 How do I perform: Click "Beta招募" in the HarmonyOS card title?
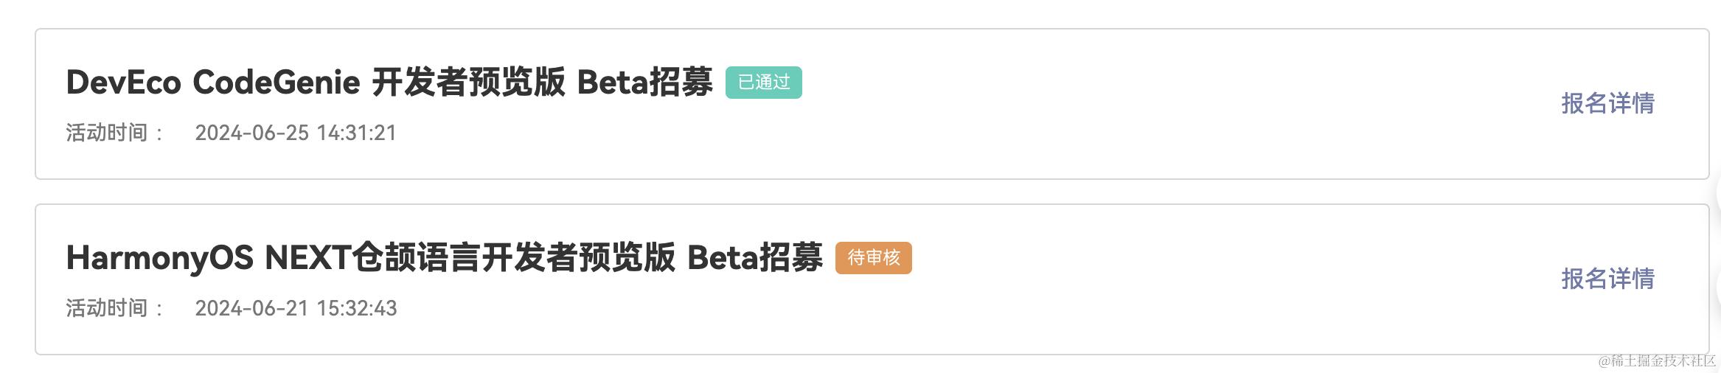click(754, 258)
